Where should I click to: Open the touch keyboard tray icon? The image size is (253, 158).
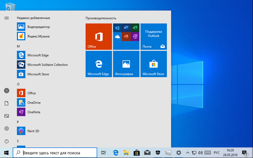(x=208, y=153)
